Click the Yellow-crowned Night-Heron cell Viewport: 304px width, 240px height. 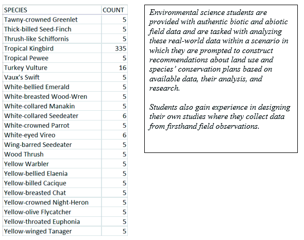point(52,202)
